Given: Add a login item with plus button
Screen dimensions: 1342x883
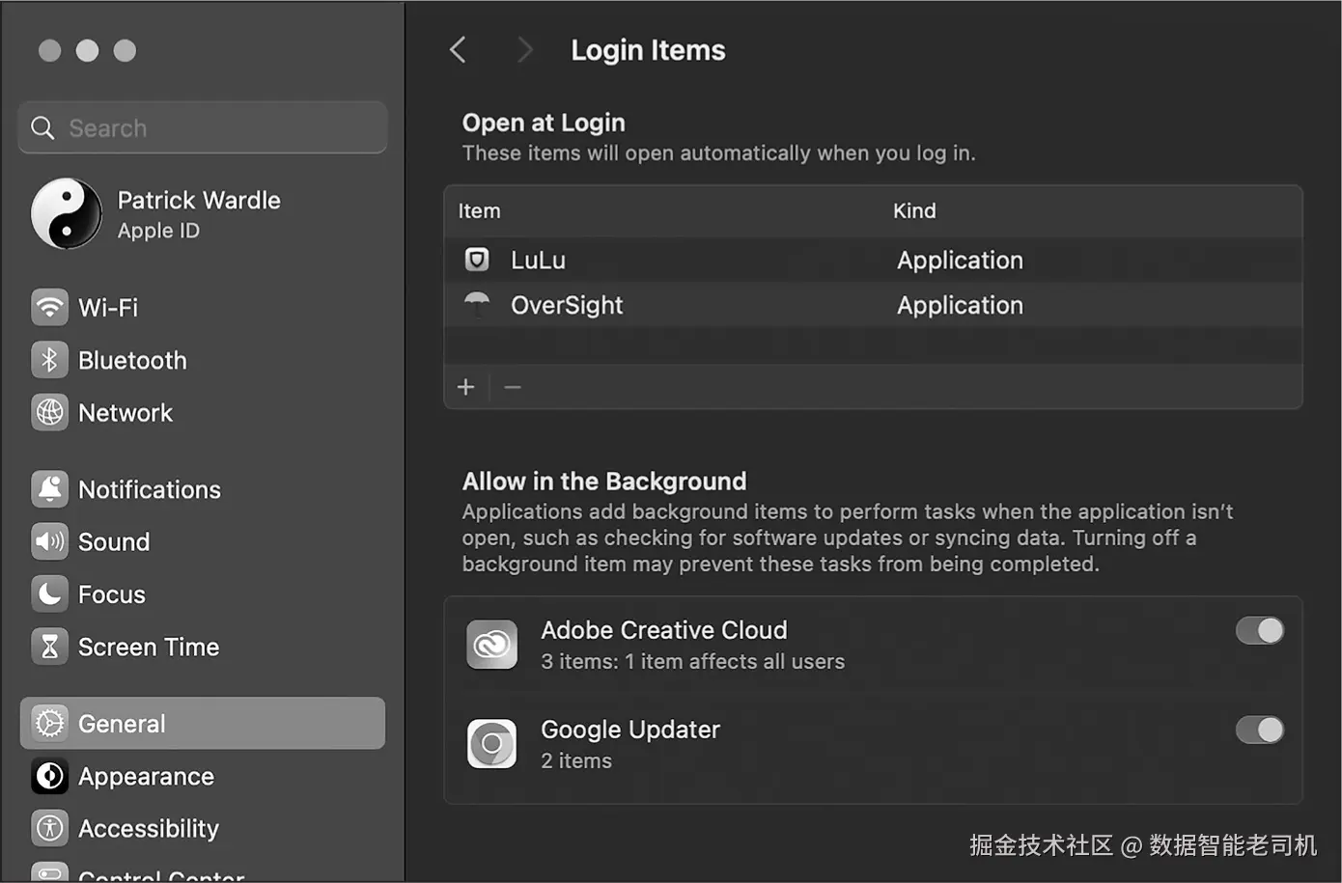Looking at the screenshot, I should coord(466,387).
